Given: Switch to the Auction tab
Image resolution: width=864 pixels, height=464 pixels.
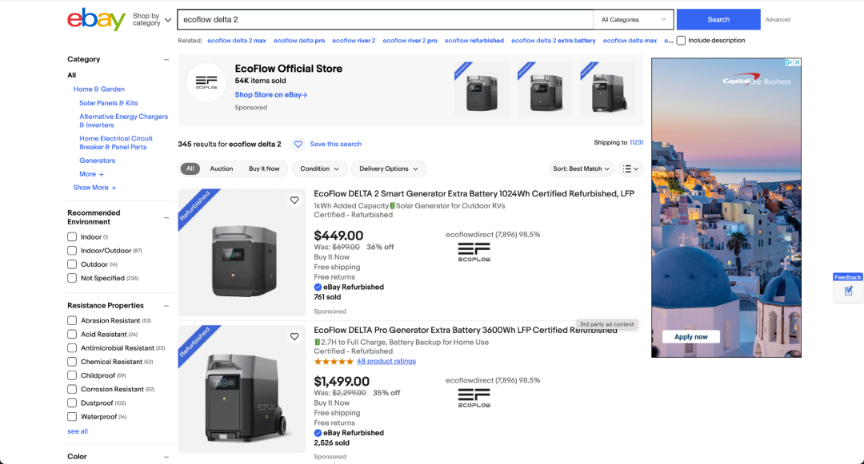Looking at the screenshot, I should 222,169.
